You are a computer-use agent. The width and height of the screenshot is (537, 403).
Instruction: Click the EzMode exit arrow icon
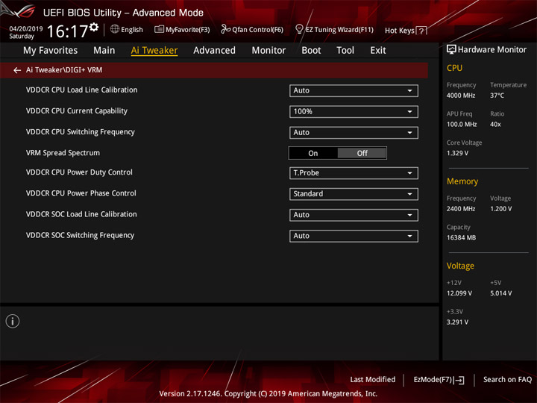(x=459, y=380)
